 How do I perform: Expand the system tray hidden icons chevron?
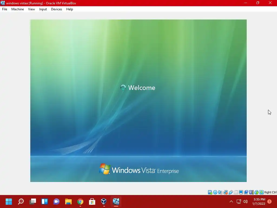(231, 201)
